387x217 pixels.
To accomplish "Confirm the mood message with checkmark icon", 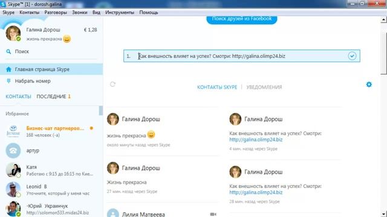I will [x=352, y=56].
